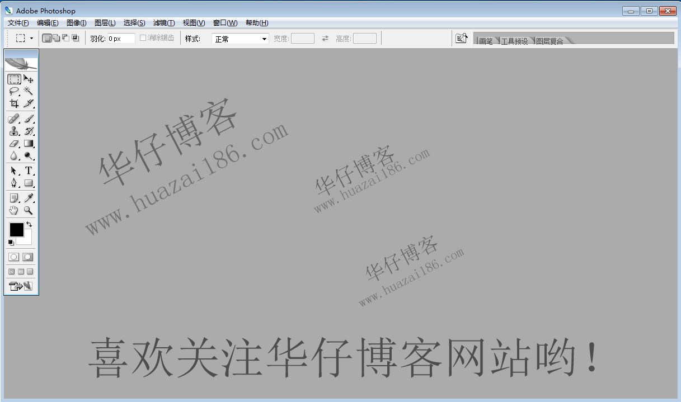Choose Add to Selection mode
This screenshot has height=402, width=681.
56,38
